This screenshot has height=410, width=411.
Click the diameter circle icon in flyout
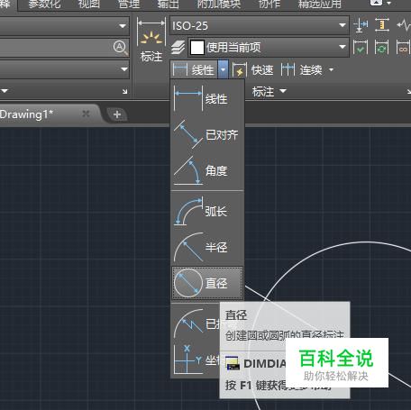[188, 283]
